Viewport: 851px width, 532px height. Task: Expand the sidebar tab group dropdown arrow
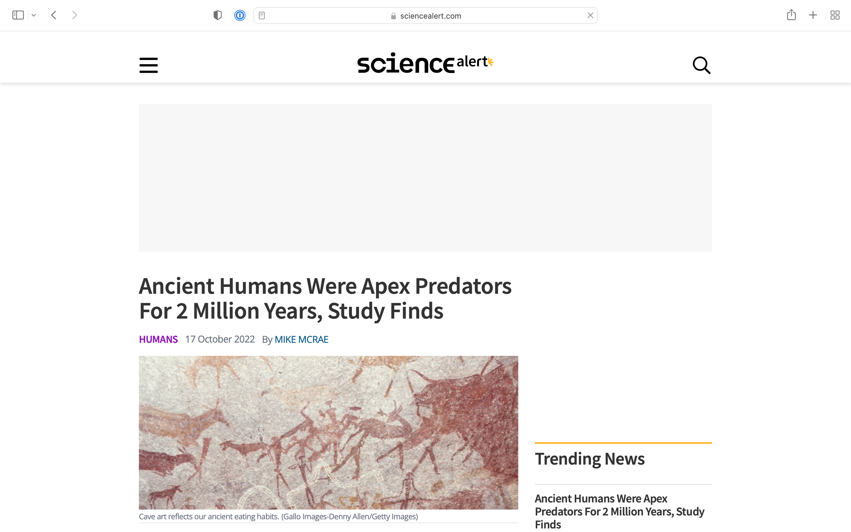34,15
